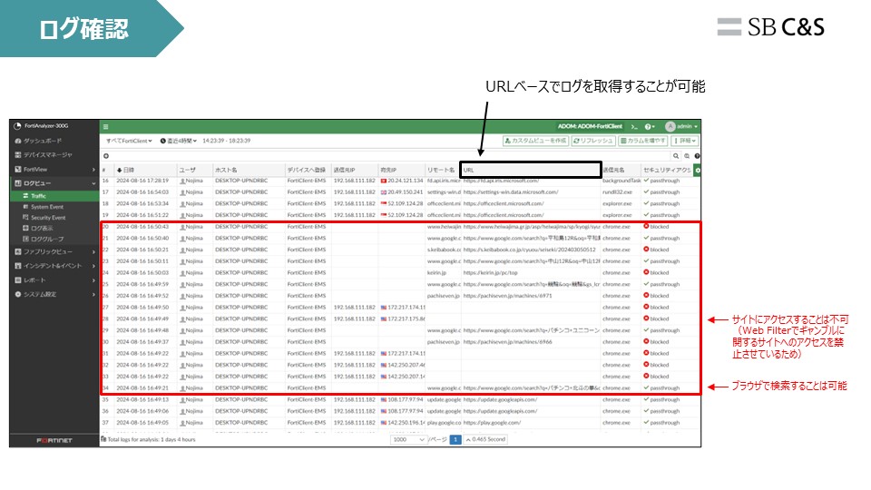This screenshot has width=871, height=490.
Task: Select page 1 in pagination
Action: (x=455, y=439)
